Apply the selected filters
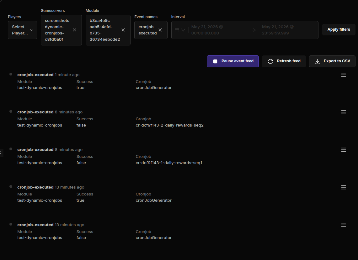358x260 pixels. [x=339, y=30]
